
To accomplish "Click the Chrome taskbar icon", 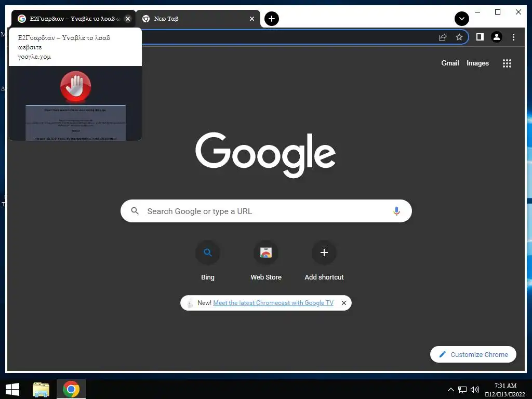I will (71, 389).
